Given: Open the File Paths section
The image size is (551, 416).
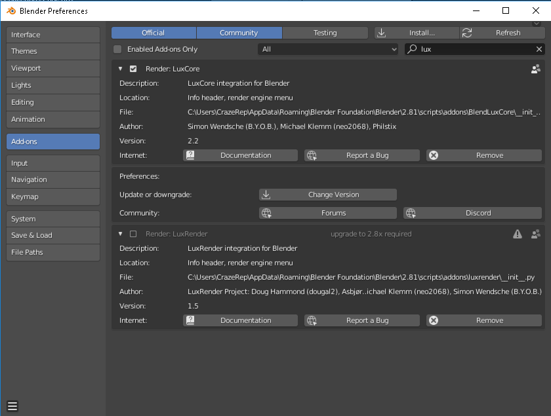Looking at the screenshot, I should (x=53, y=252).
